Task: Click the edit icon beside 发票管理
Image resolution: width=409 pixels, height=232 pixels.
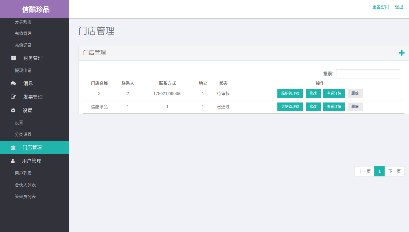Action: pos(13,97)
